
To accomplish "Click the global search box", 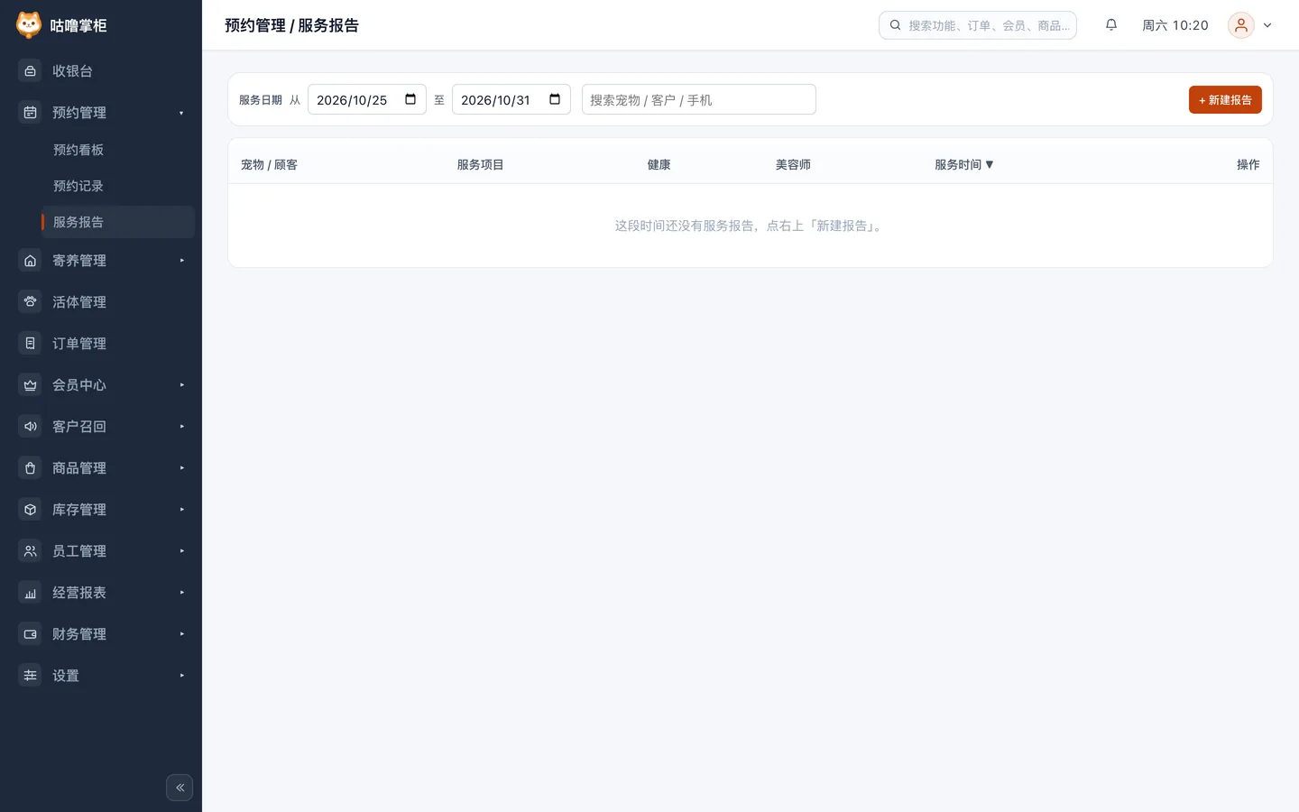I will point(978,25).
